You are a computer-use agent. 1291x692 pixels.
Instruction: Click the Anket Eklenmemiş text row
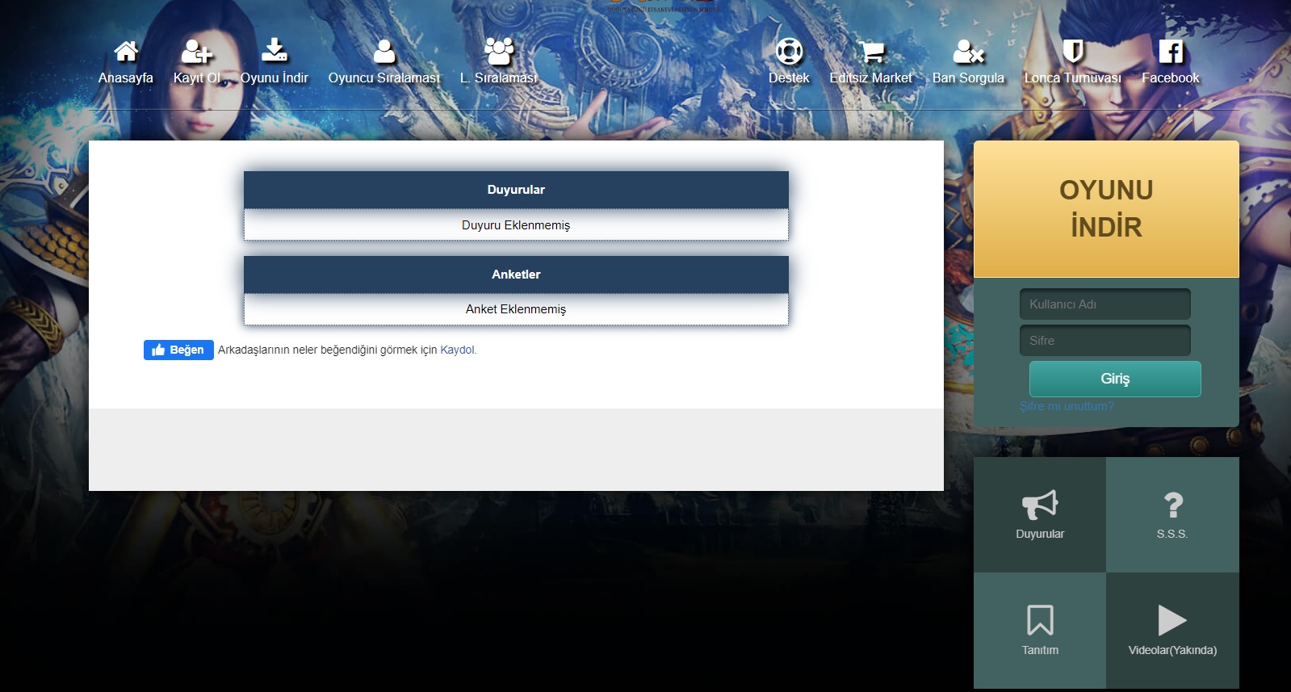point(516,309)
